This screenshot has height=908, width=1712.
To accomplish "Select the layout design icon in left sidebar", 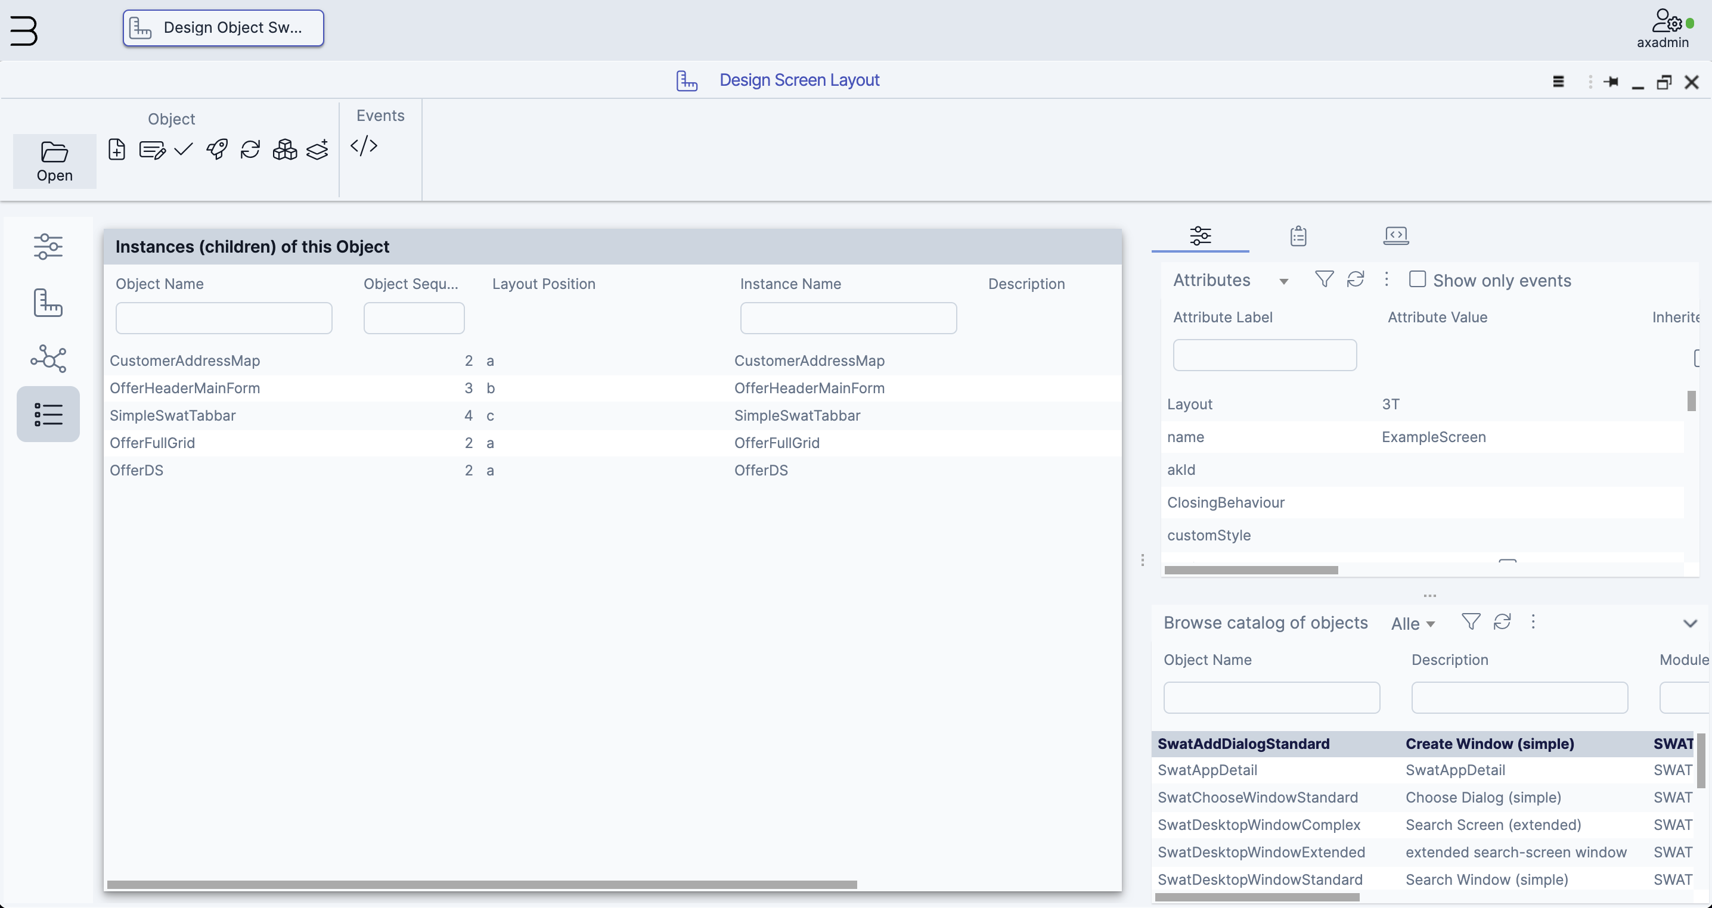I will click(48, 303).
